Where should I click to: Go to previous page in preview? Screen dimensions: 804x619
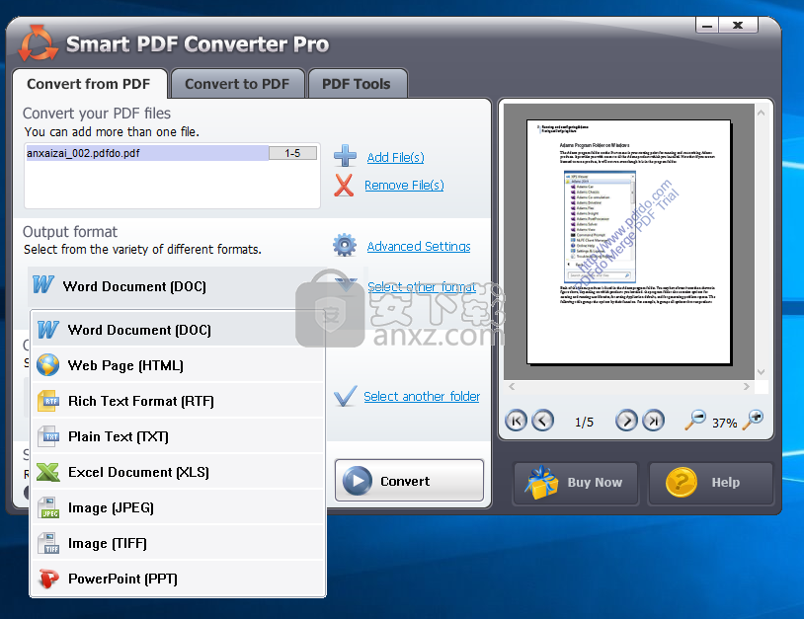(x=542, y=422)
